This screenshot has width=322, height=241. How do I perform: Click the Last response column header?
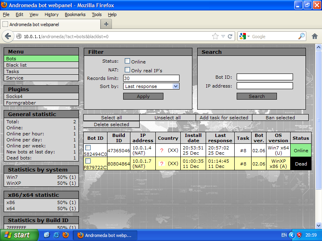(220, 138)
